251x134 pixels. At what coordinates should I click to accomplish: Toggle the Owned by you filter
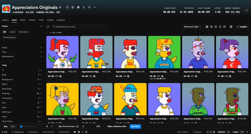(x=10, y=37)
